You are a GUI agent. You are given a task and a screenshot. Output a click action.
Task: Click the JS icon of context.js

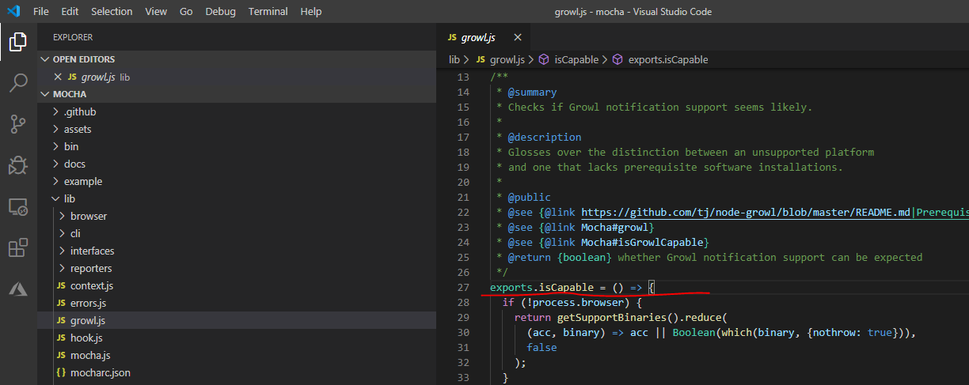(63, 285)
